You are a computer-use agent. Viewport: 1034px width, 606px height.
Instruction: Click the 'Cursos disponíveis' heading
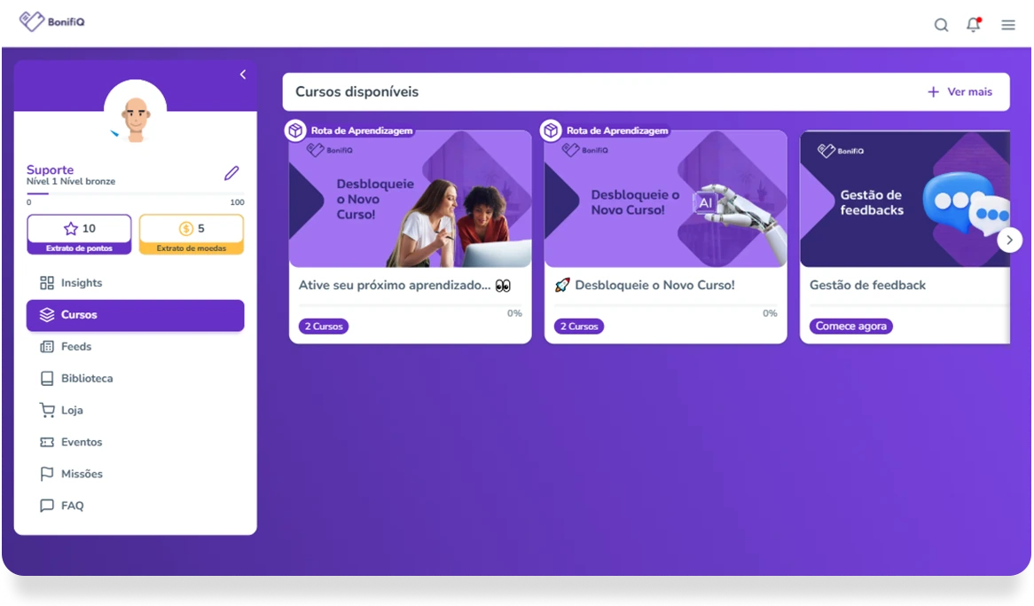click(x=356, y=91)
